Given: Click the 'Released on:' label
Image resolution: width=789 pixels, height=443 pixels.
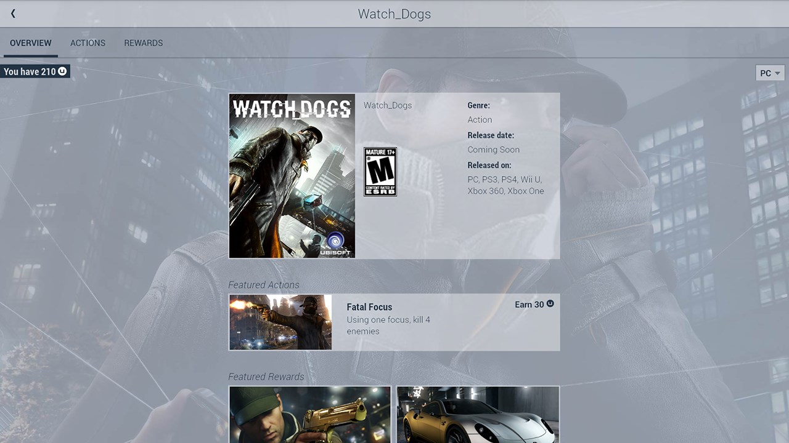Looking at the screenshot, I should point(489,165).
